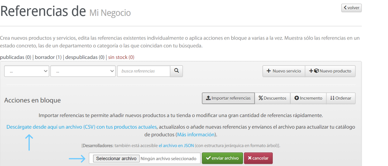Viewport: 388px width, 166px height.
Task: Click the magnifying glass search icon
Action: click(x=177, y=71)
